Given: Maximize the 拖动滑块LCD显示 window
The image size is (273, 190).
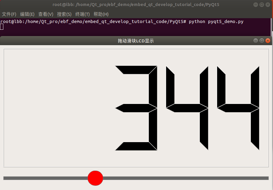Looking at the screenshot, I should pos(262,41).
